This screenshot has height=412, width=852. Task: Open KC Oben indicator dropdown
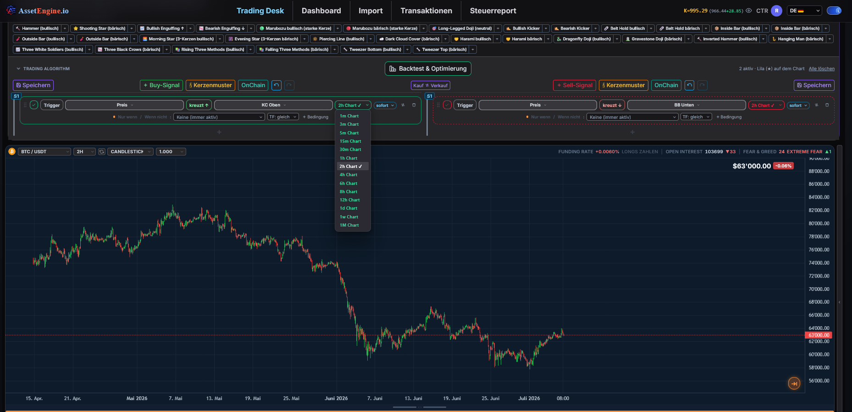click(273, 105)
